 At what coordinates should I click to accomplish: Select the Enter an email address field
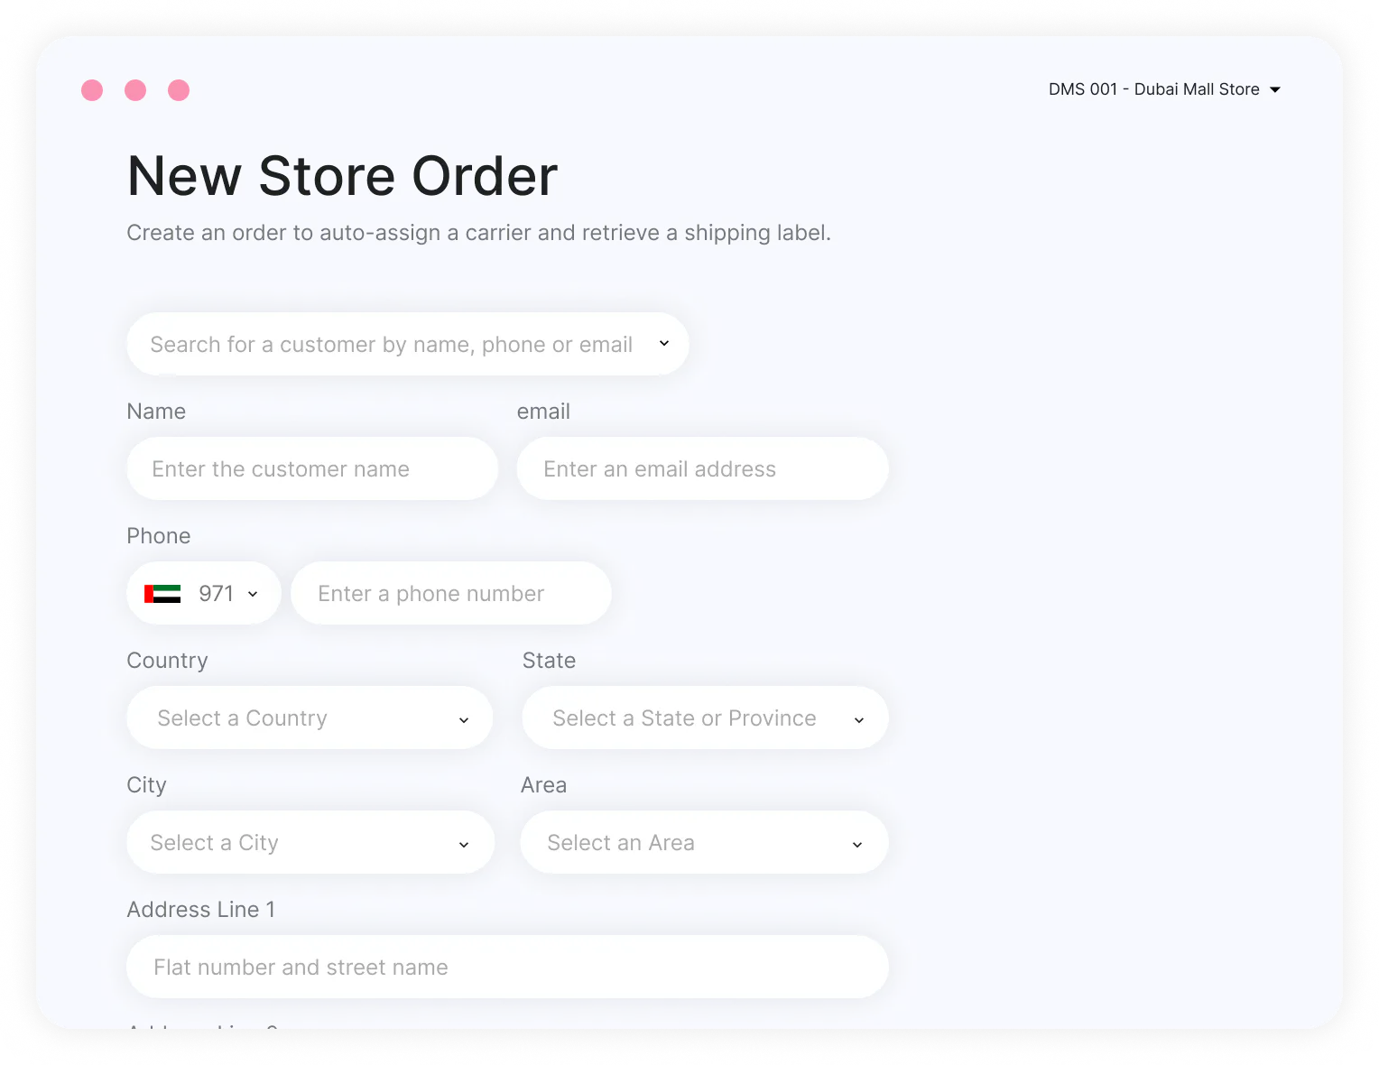pyautogui.click(x=702, y=468)
